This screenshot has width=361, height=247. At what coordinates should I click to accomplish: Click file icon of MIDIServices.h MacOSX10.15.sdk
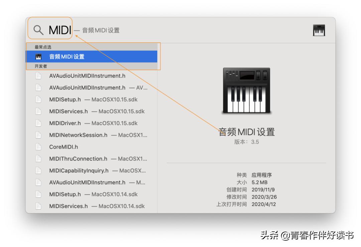(x=38, y=111)
